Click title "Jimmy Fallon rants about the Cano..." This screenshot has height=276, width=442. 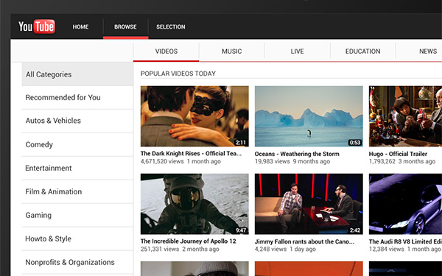coord(304,241)
